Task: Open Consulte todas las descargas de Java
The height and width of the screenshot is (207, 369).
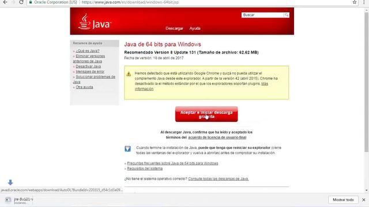Action: coord(219,179)
